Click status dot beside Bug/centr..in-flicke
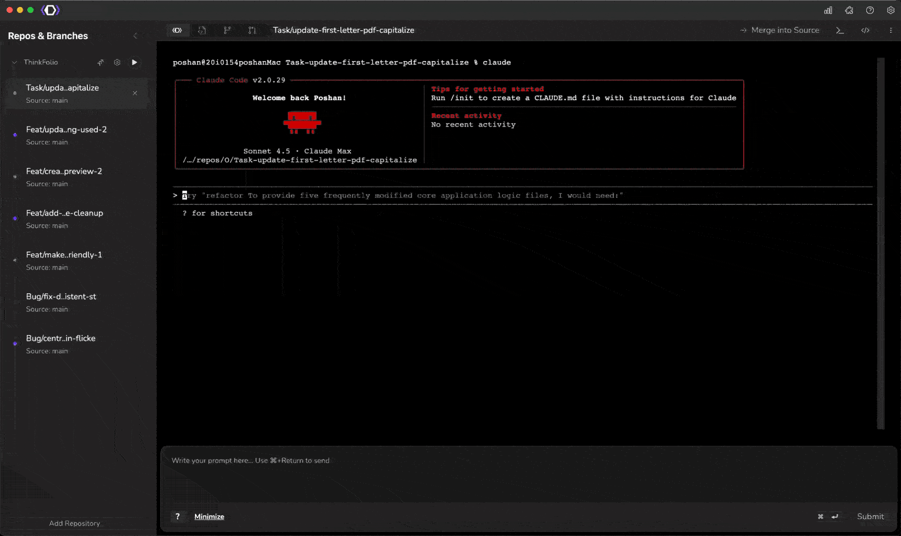This screenshot has width=901, height=536. tap(15, 343)
